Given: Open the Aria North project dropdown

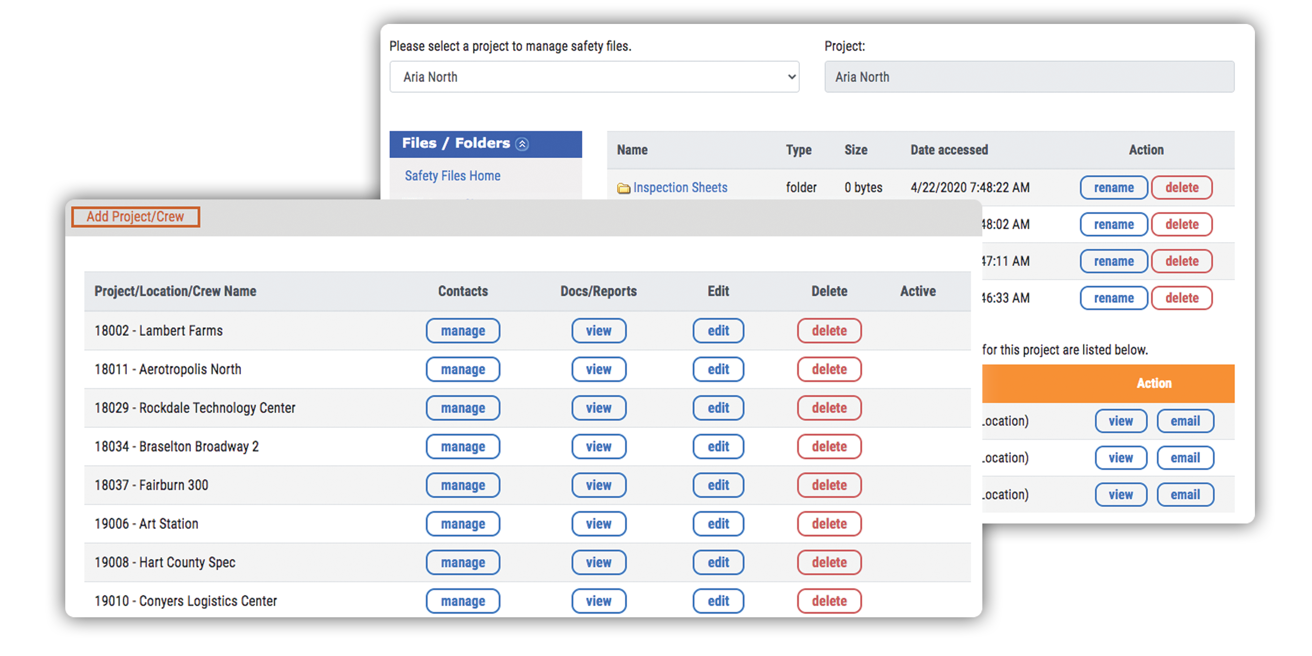Looking at the screenshot, I should pos(594,77).
